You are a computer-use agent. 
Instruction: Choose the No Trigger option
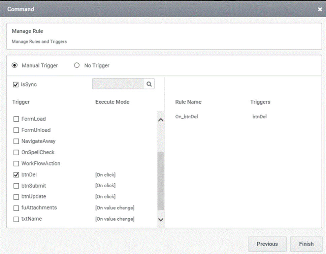tap(77, 65)
